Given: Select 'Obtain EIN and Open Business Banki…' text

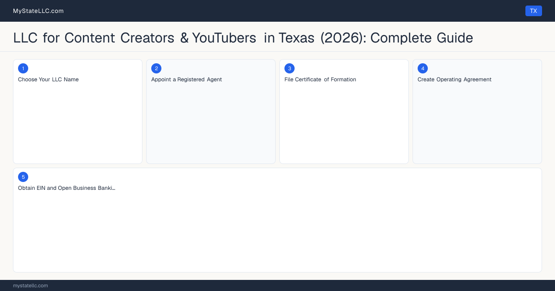Looking at the screenshot, I should click(x=67, y=188).
